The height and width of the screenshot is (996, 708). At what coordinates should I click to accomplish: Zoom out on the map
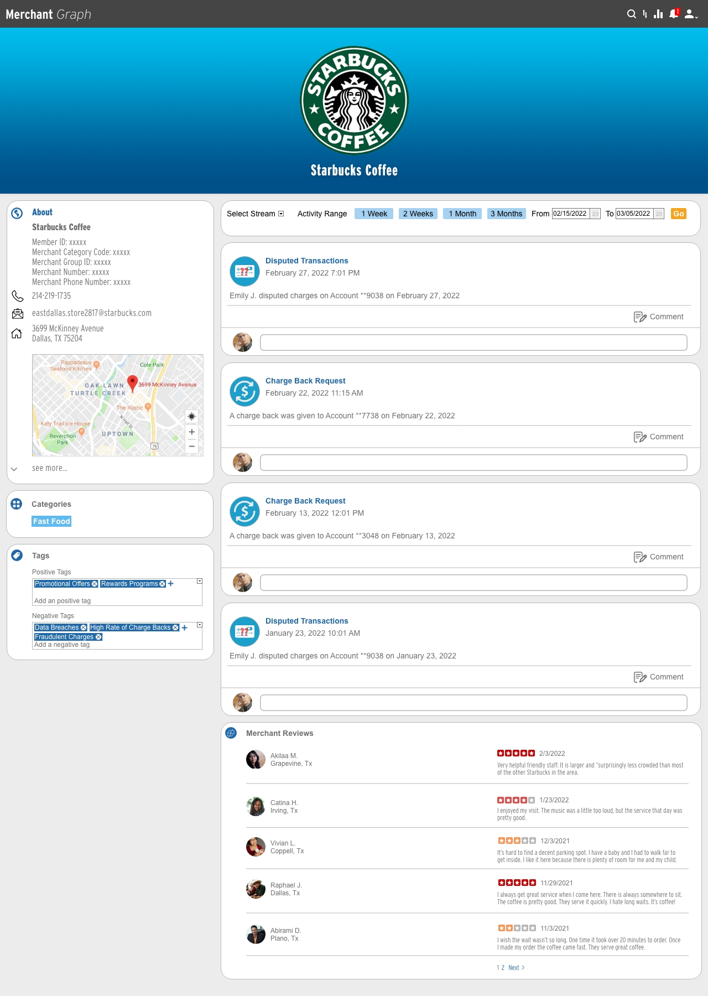192,446
